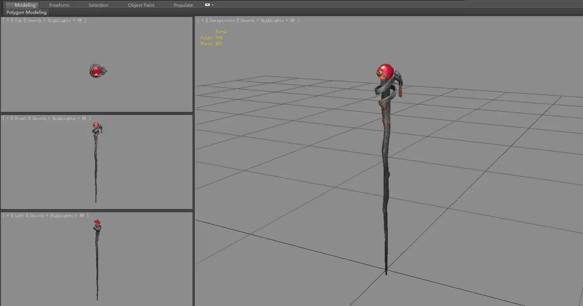Open the [+] menu of the Top viewport
583x306 pixels.
pyautogui.click(x=8, y=20)
